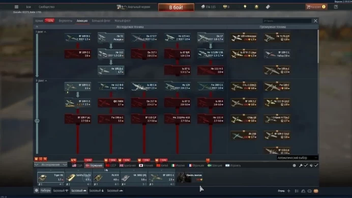Viewport: 352px width, 198px height.
Task: Open the squadron people icon
Action: (x=303, y=191)
